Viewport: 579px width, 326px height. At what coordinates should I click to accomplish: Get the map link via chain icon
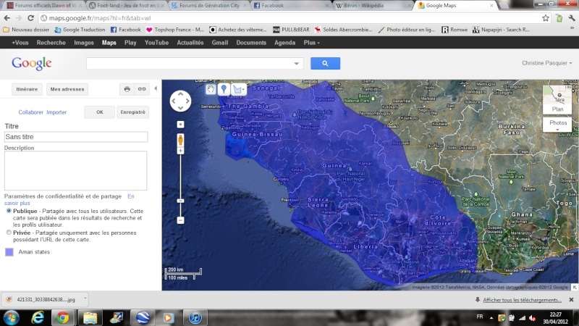coord(142,89)
